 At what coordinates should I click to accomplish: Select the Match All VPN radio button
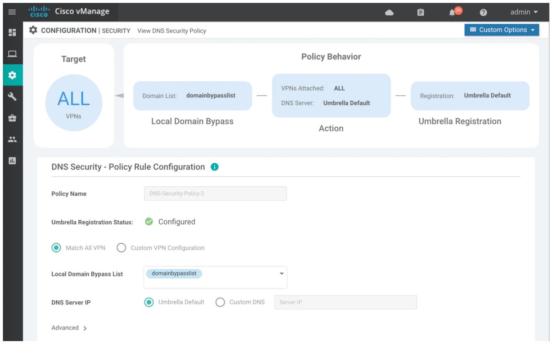[56, 248]
